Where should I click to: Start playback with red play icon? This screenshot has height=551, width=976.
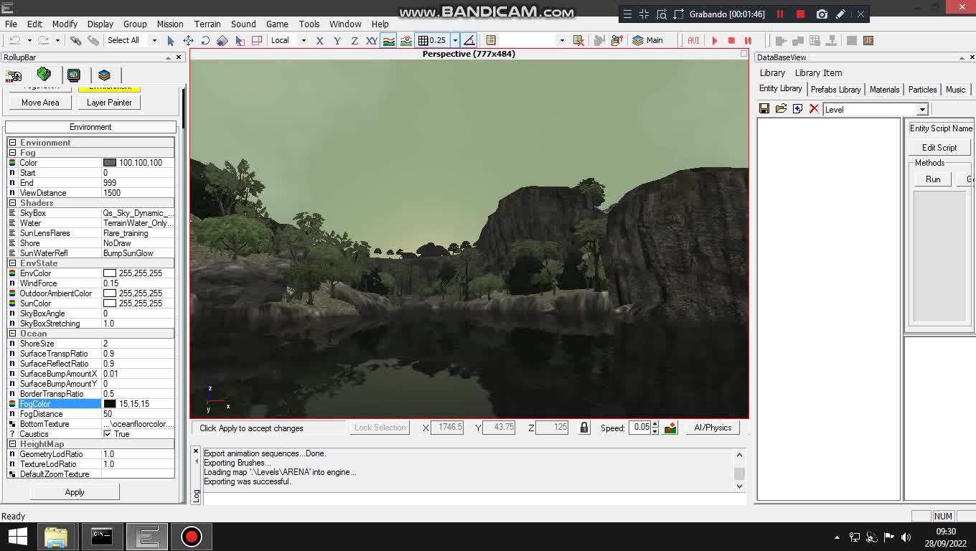(x=714, y=41)
